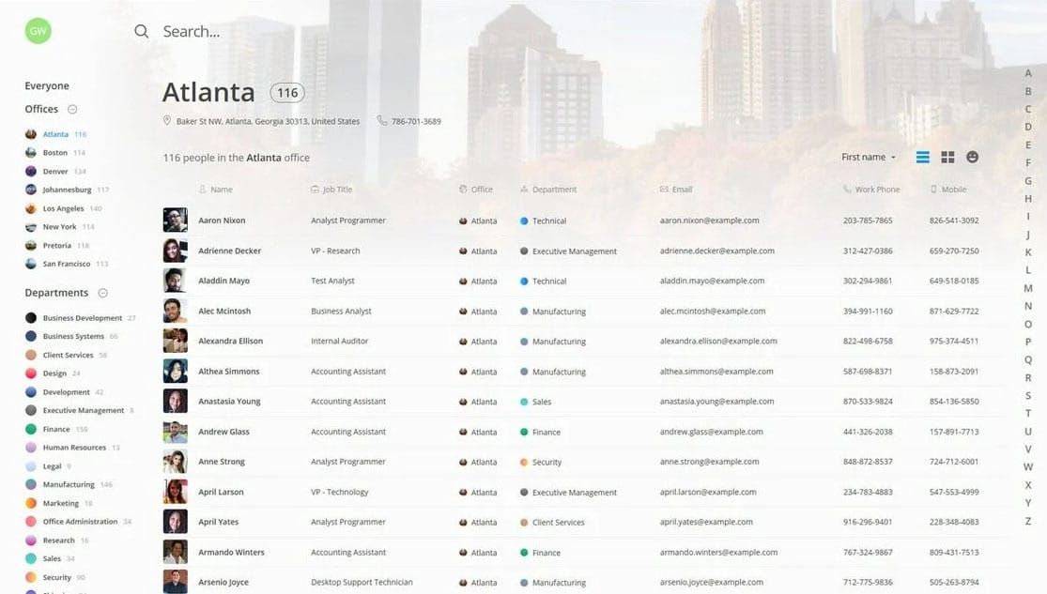The image size is (1047, 594).
Task: Click the orange dot next to Security department
Action: click(x=32, y=577)
